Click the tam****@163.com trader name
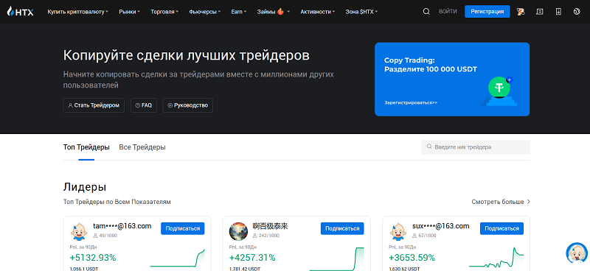The width and height of the screenshot is (590, 271). point(122,226)
